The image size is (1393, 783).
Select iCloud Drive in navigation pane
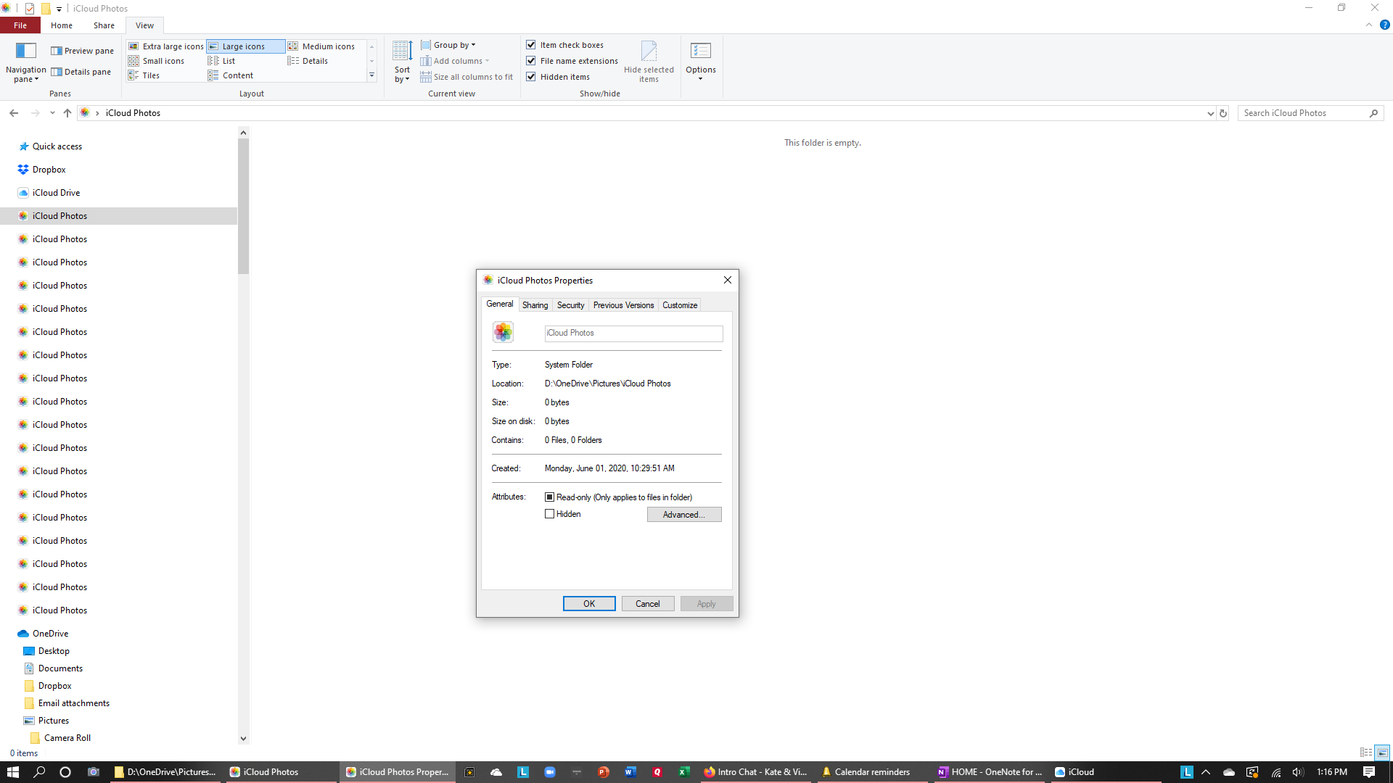click(56, 193)
